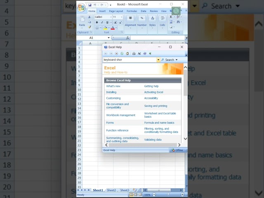Change font size in Excel Help toolbar
Screen dimensions: 264x198
[x=139, y=54]
